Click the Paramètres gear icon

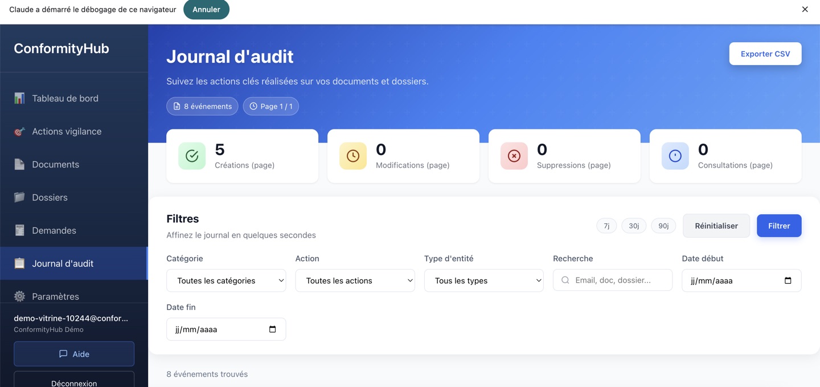19,296
